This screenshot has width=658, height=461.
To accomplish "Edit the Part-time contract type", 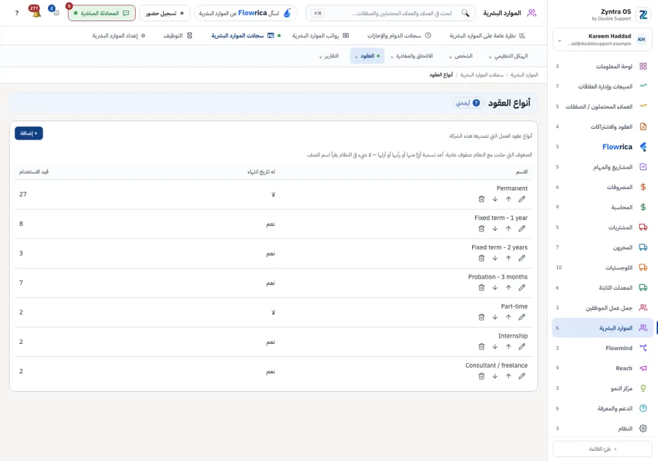I will (x=522, y=317).
